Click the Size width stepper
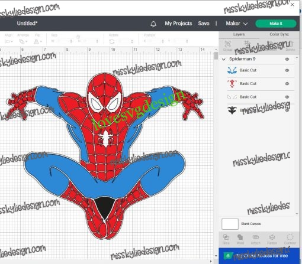 coord(71,41)
